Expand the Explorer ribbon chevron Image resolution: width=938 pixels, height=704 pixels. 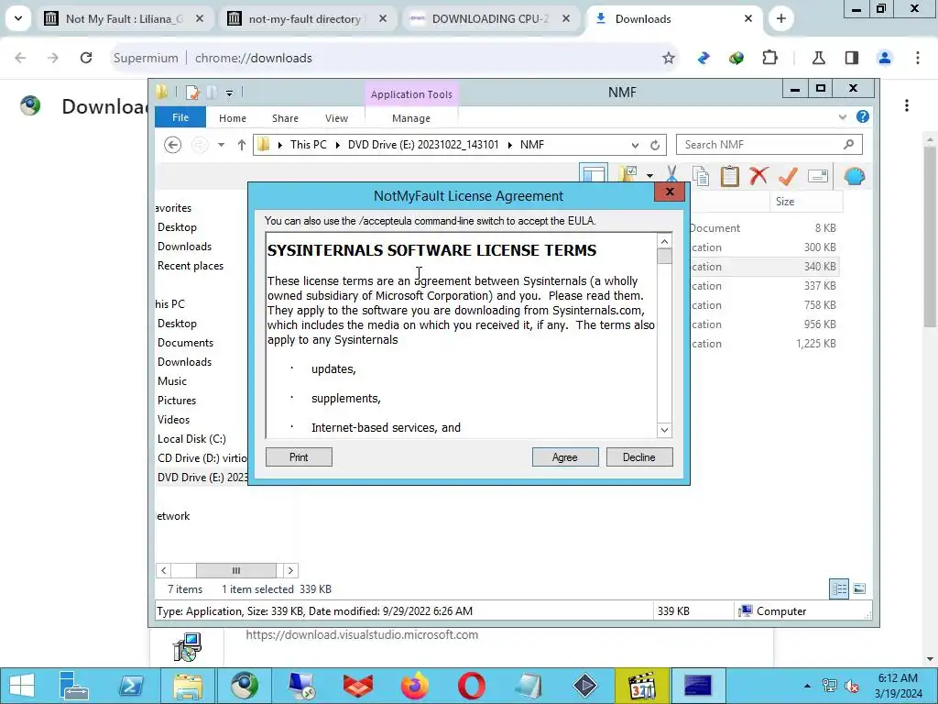843,116
